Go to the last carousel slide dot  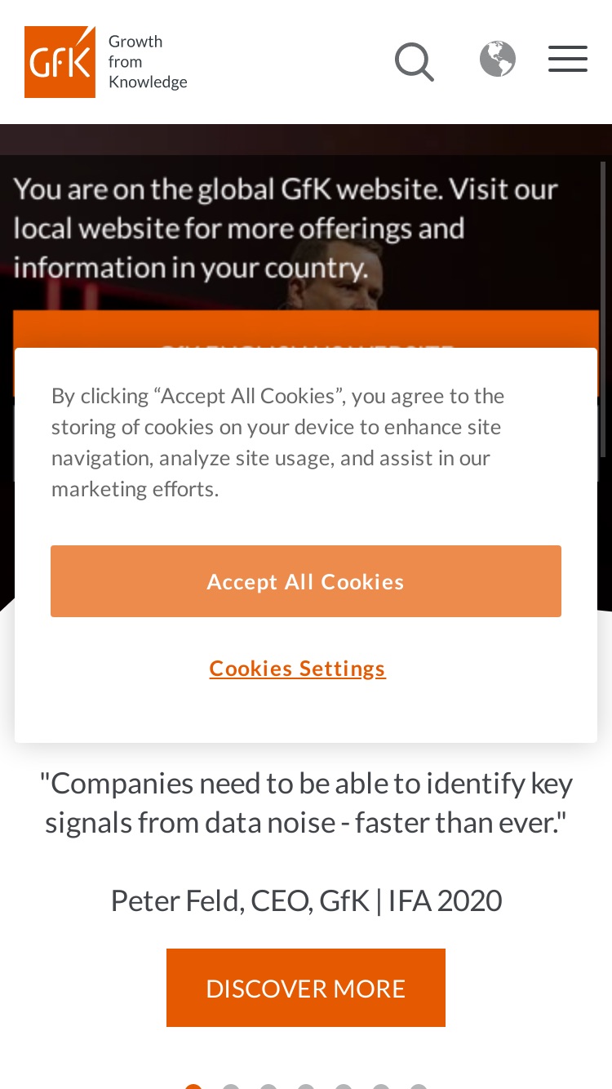click(x=419, y=1086)
